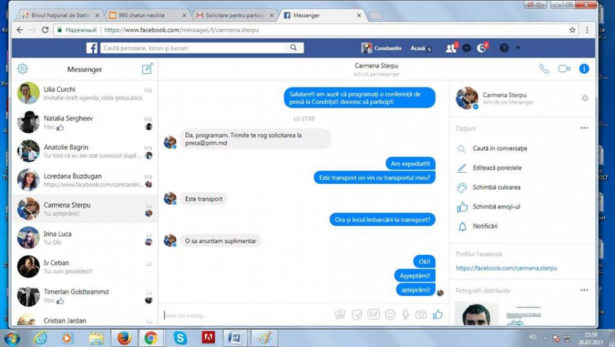Start a video call with Carmena Sterpu
Viewport: 615px width, 347px height.
(x=564, y=69)
